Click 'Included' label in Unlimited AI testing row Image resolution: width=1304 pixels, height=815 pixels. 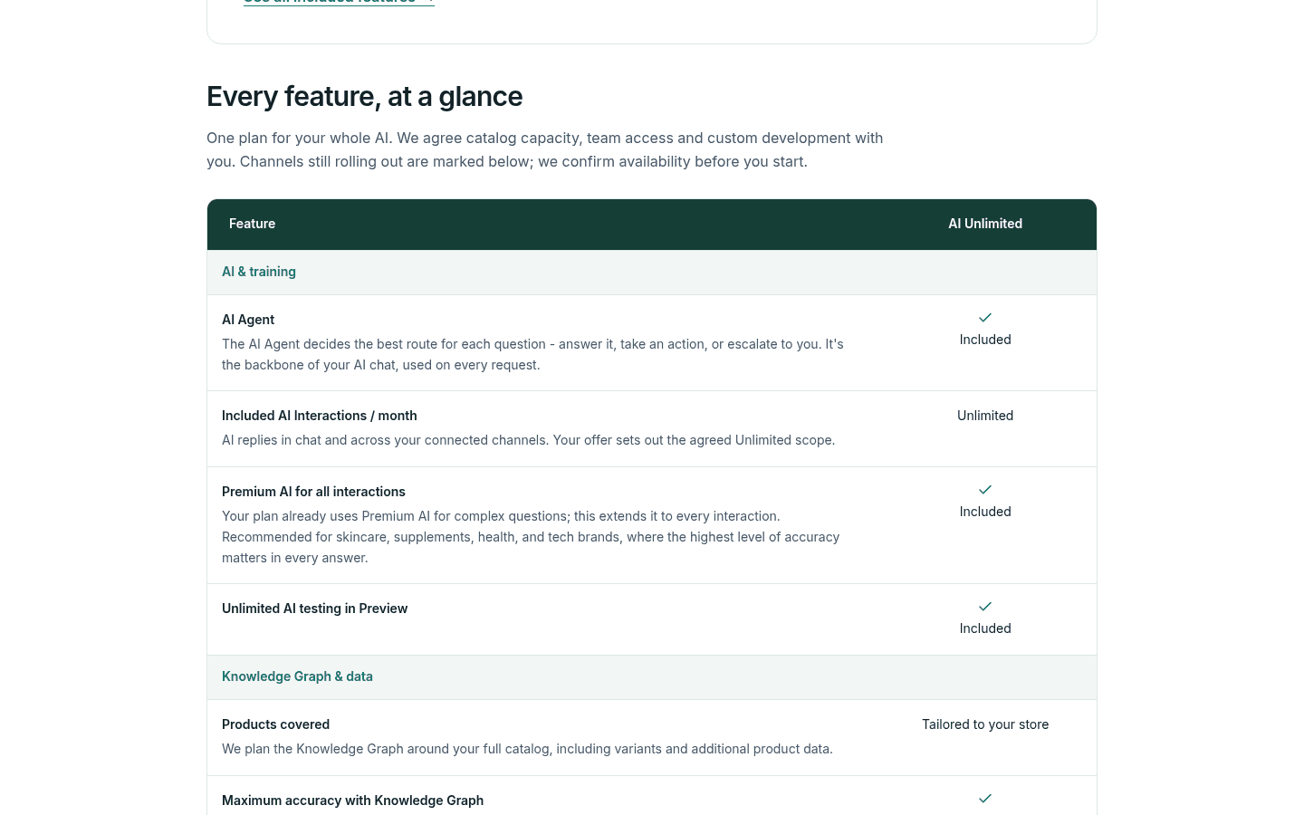(985, 628)
